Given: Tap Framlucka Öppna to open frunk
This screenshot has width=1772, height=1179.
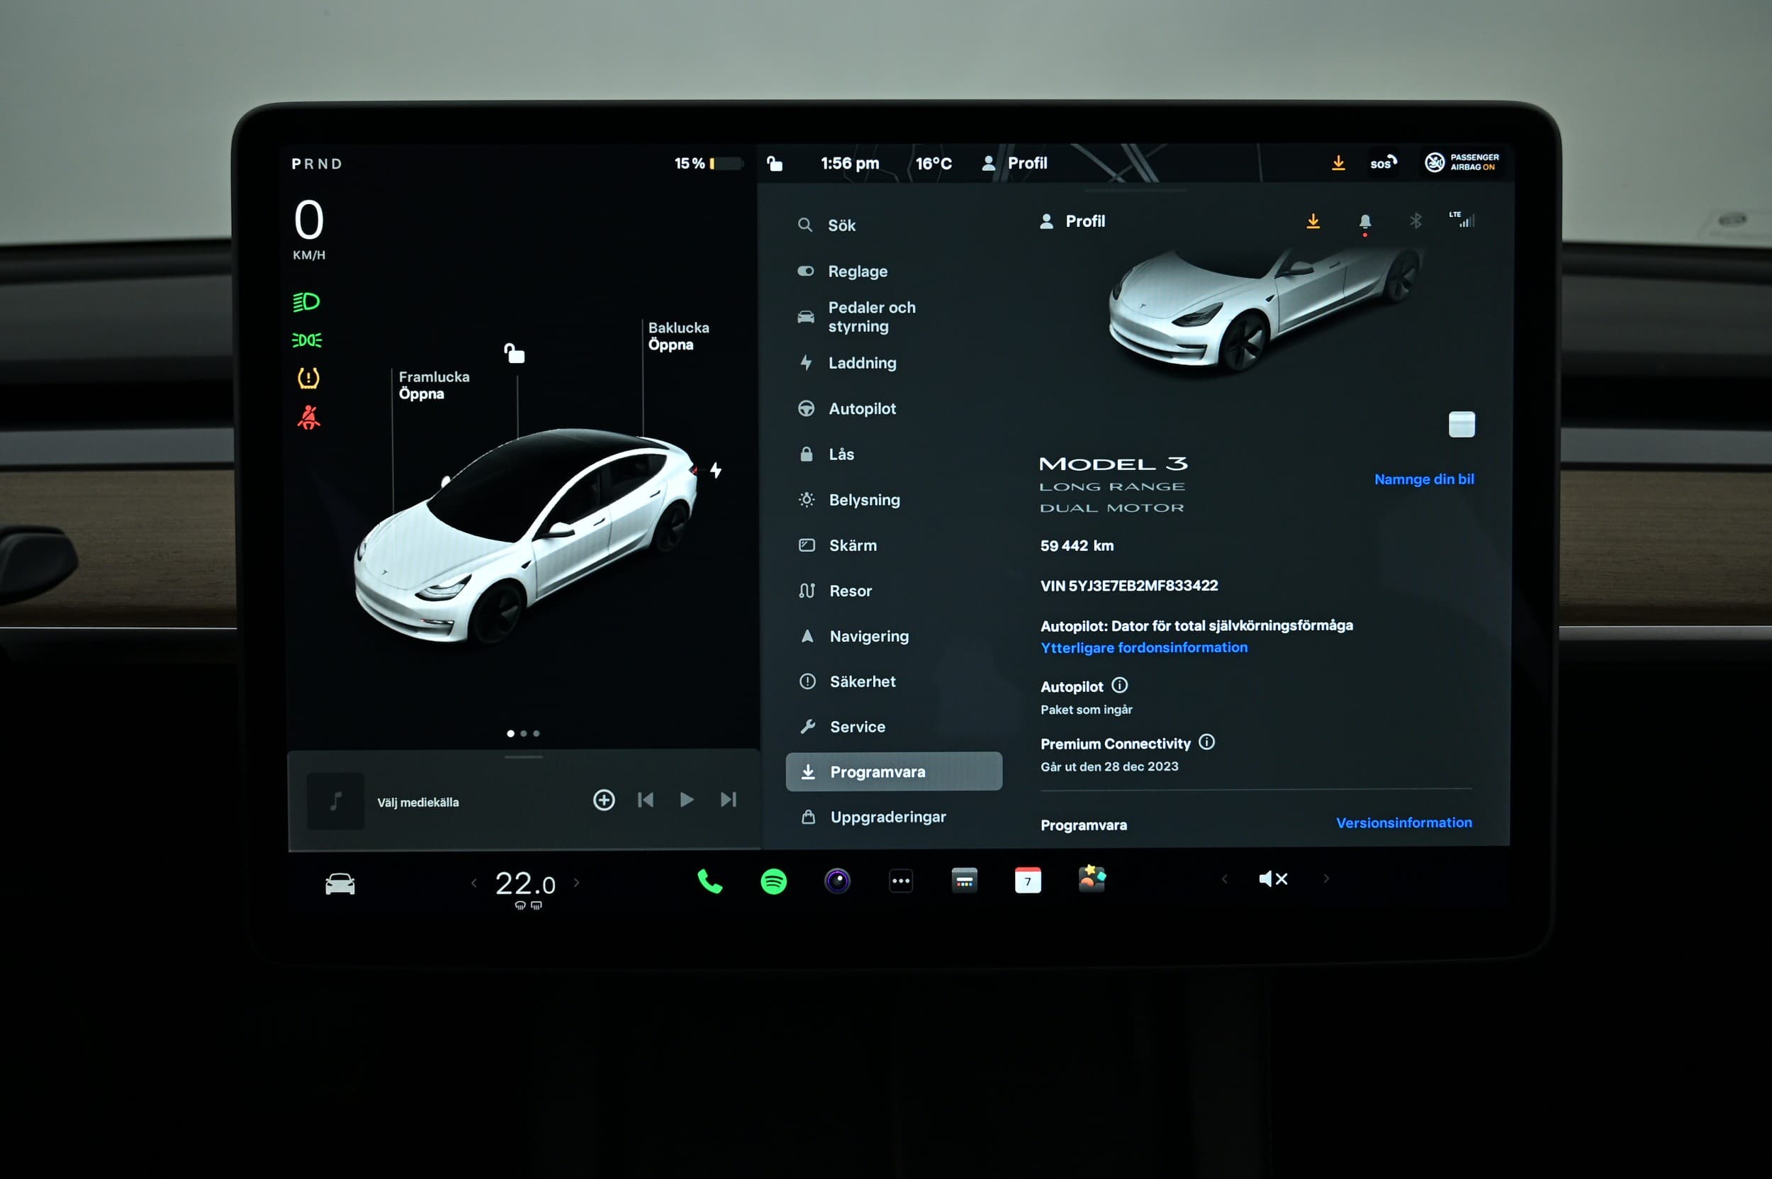Looking at the screenshot, I should pyautogui.click(x=434, y=385).
